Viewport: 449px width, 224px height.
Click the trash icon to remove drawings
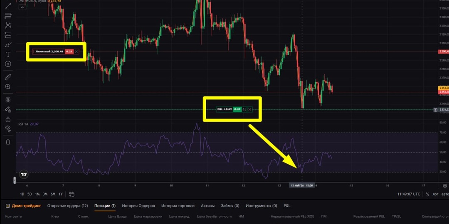tap(8, 141)
